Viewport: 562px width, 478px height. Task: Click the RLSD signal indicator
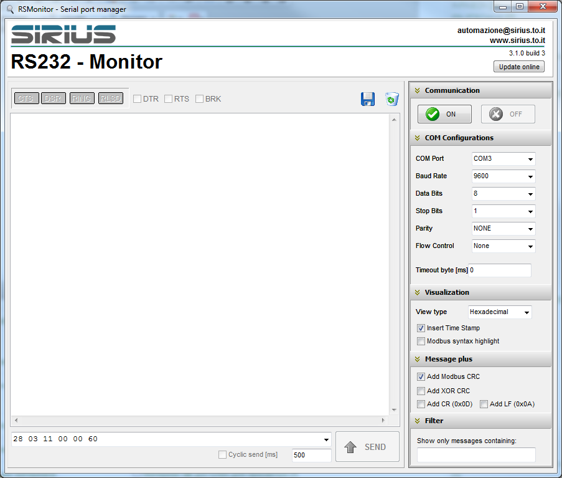tap(111, 98)
